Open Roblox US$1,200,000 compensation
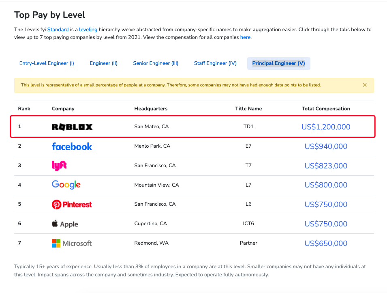387x293 pixels. click(x=326, y=127)
